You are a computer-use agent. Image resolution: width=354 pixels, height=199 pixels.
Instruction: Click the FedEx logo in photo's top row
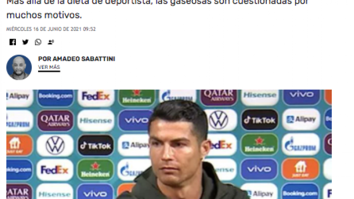point(96,97)
